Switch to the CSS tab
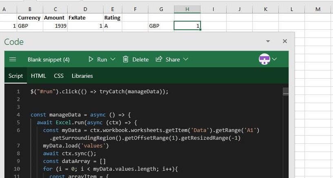This screenshot has height=178, width=333. coord(59,76)
